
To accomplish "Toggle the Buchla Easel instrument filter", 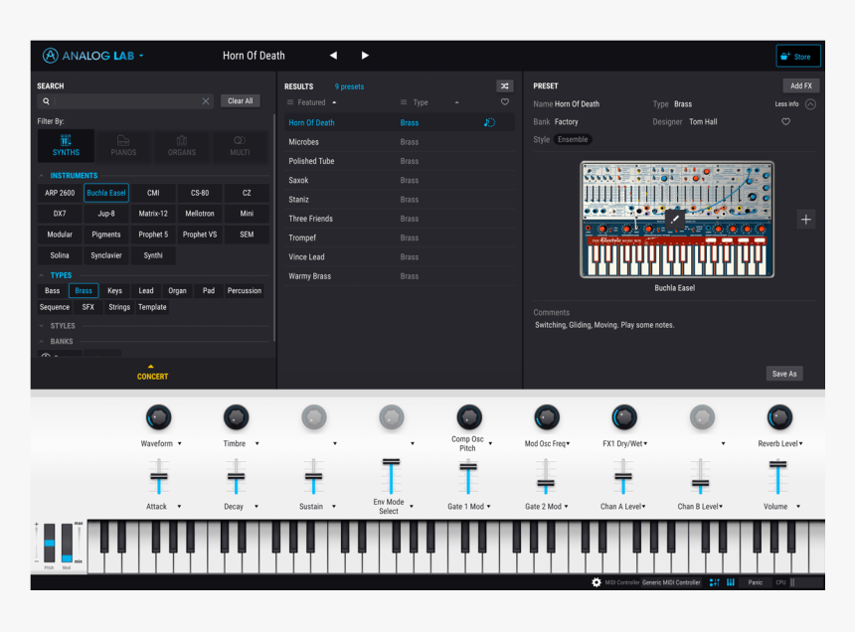I will pos(105,193).
